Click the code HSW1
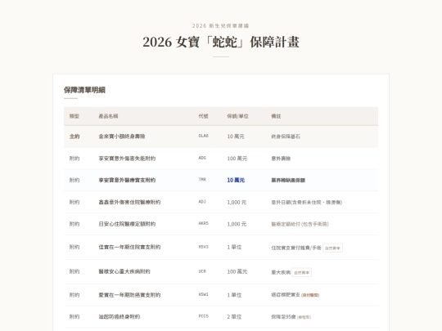This screenshot has width=442, height=331. pos(203,294)
